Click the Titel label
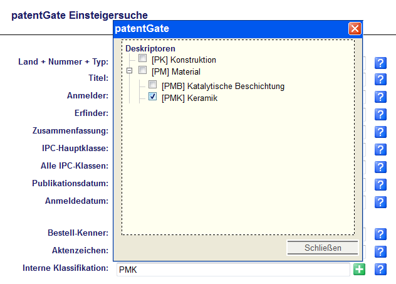 pos(98,78)
